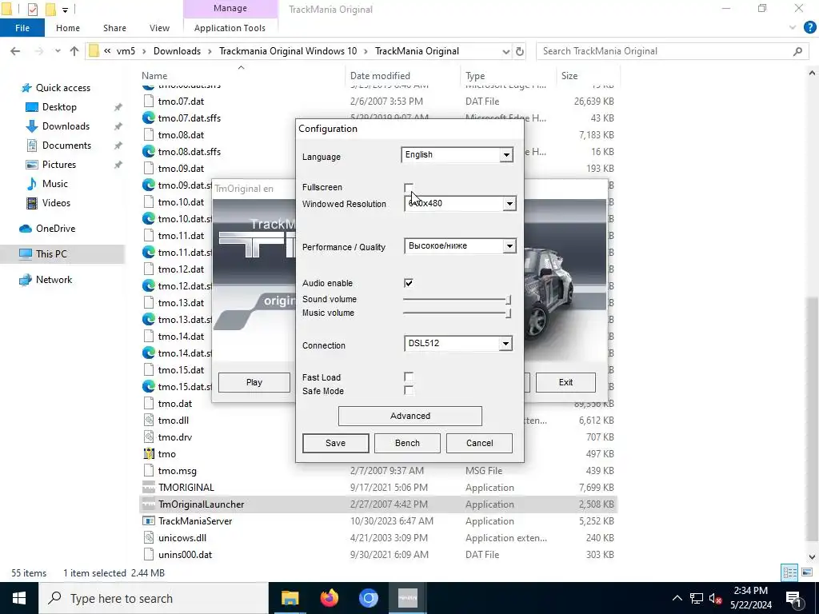Open Videos in the navigation pane
The image size is (819, 614).
point(56,203)
